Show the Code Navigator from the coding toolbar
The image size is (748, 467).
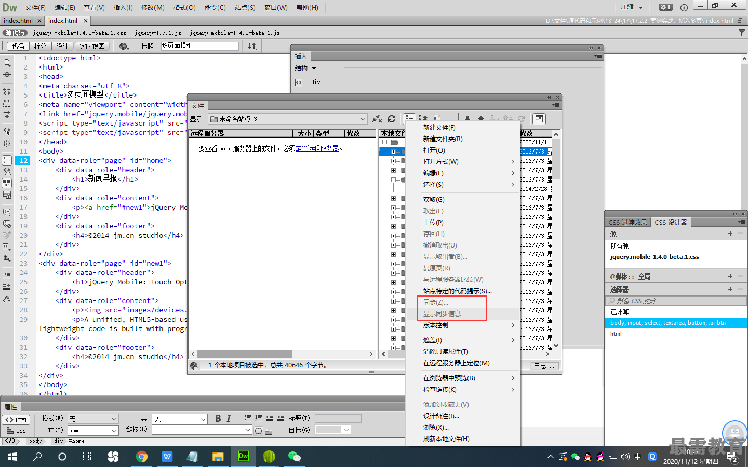pyautogui.click(x=7, y=75)
